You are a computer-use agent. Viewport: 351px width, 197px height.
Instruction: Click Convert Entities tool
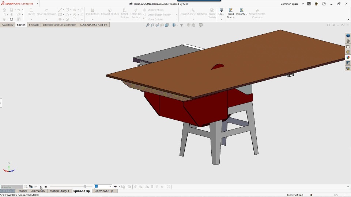click(110, 12)
